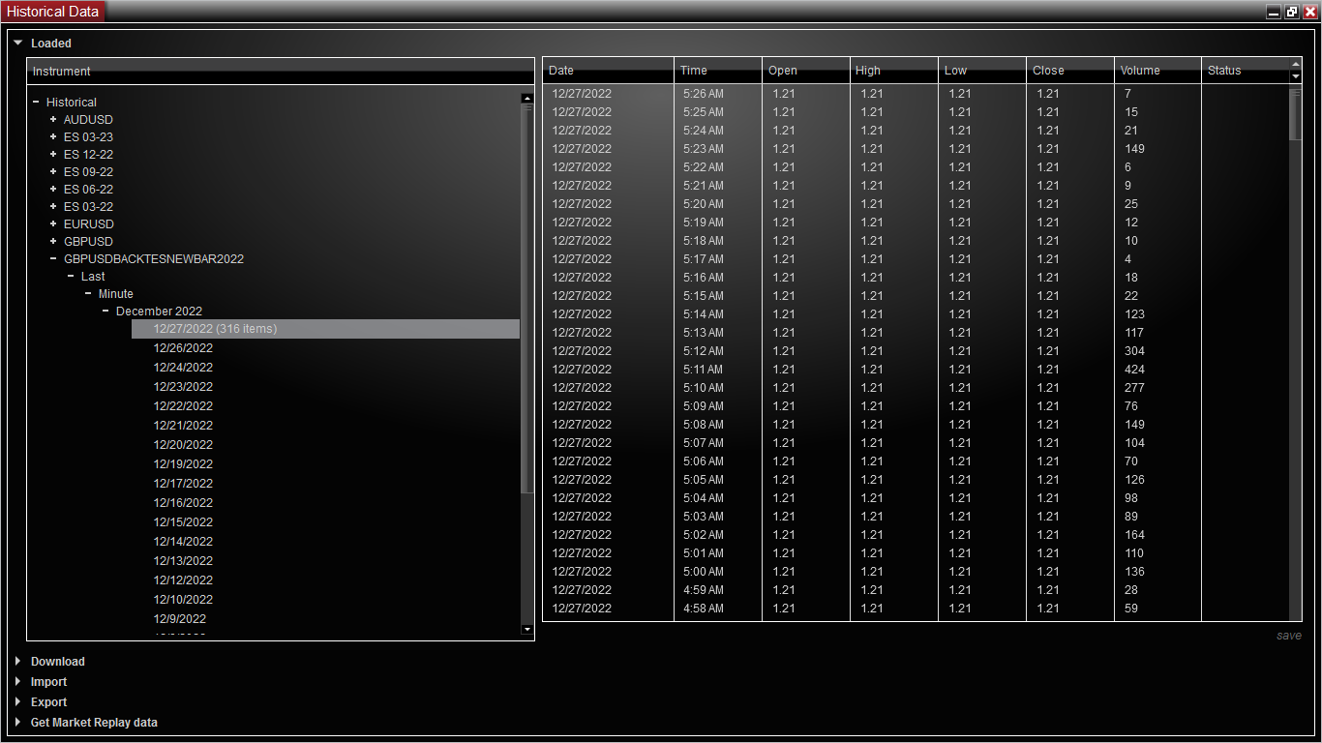Click the save link below the table
This screenshot has width=1322, height=743.
pyautogui.click(x=1289, y=636)
